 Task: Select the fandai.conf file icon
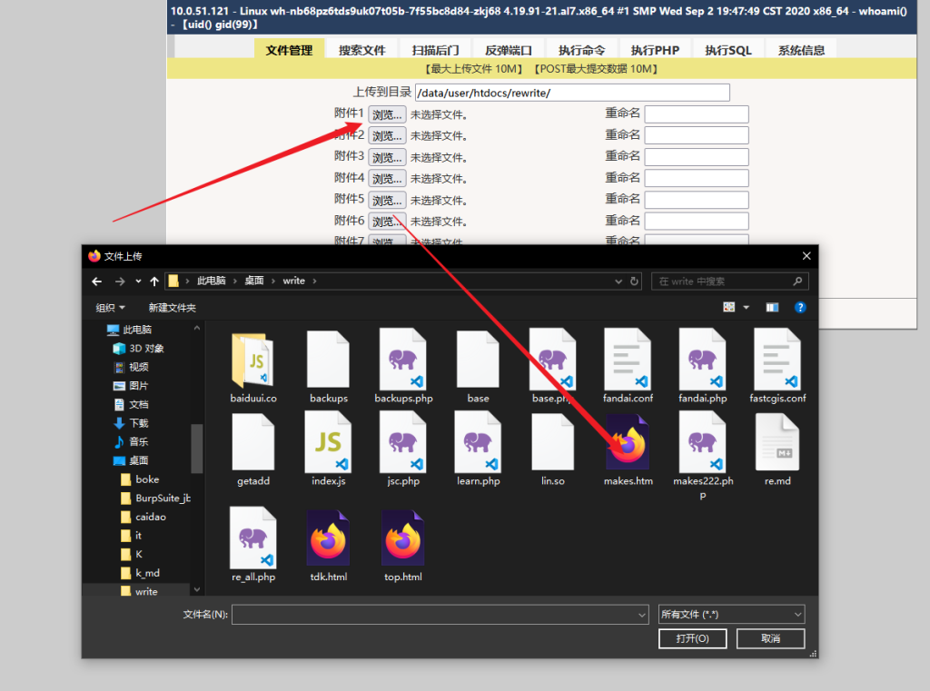point(628,362)
